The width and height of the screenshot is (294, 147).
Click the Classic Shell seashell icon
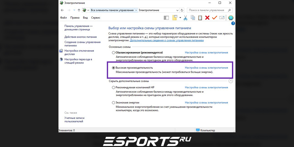(x=231, y=18)
